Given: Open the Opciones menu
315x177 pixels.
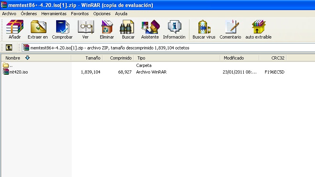Looking at the screenshot, I should point(102,14).
